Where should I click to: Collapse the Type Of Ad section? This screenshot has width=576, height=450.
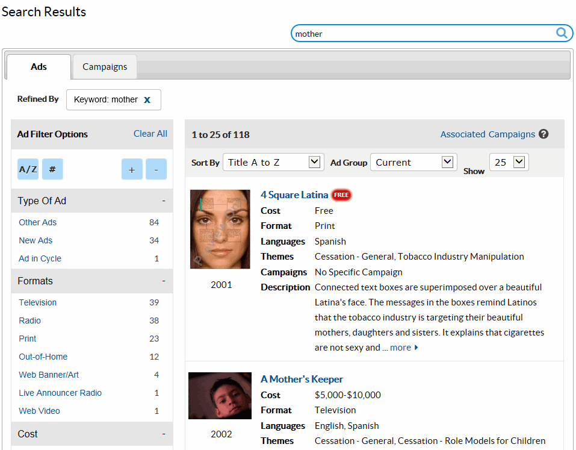pos(163,201)
